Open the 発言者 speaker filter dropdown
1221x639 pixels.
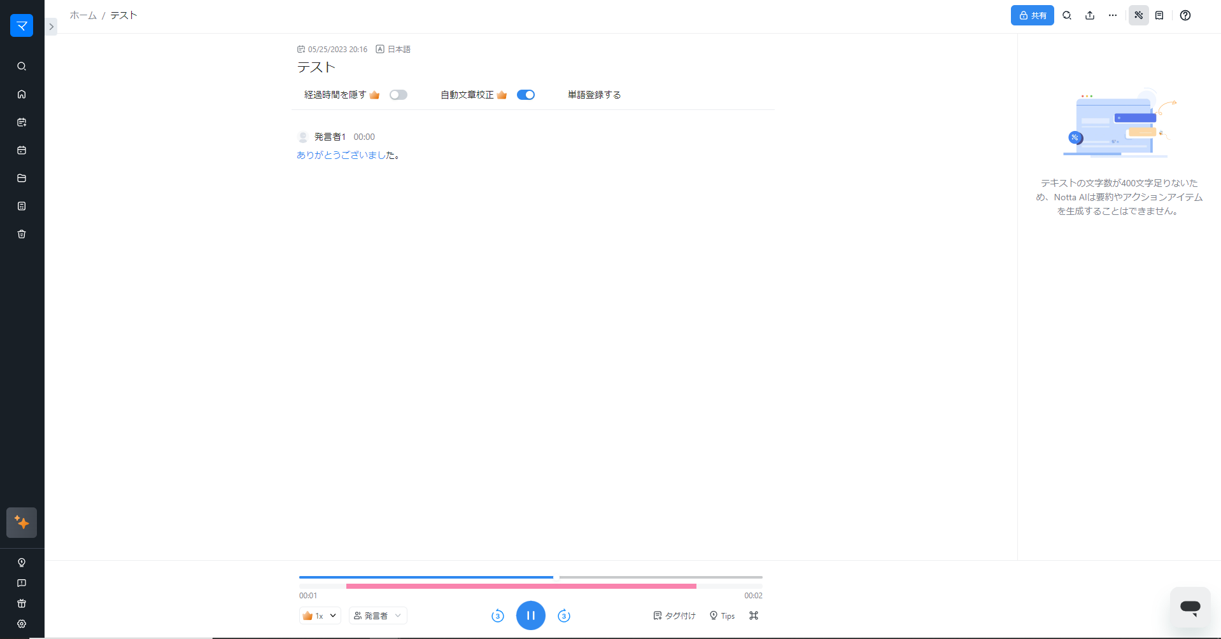378,615
